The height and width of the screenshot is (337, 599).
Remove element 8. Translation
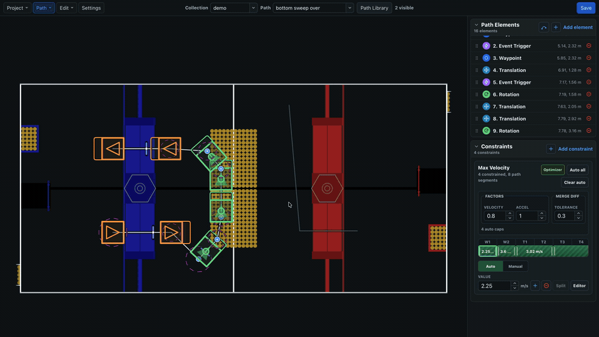coord(588,119)
